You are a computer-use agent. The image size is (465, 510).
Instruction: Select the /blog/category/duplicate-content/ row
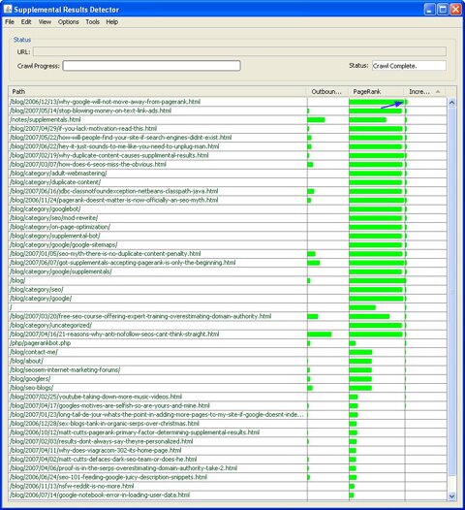(x=228, y=182)
